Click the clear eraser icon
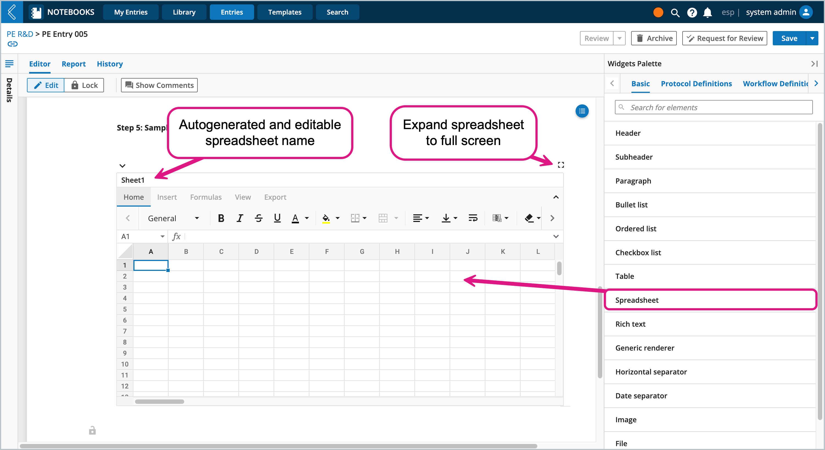 (529, 218)
